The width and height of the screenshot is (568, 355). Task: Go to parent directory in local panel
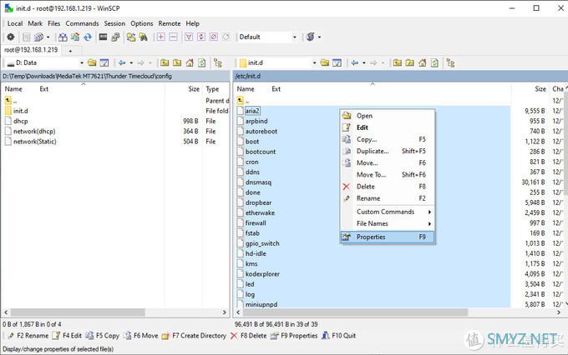coord(165,62)
